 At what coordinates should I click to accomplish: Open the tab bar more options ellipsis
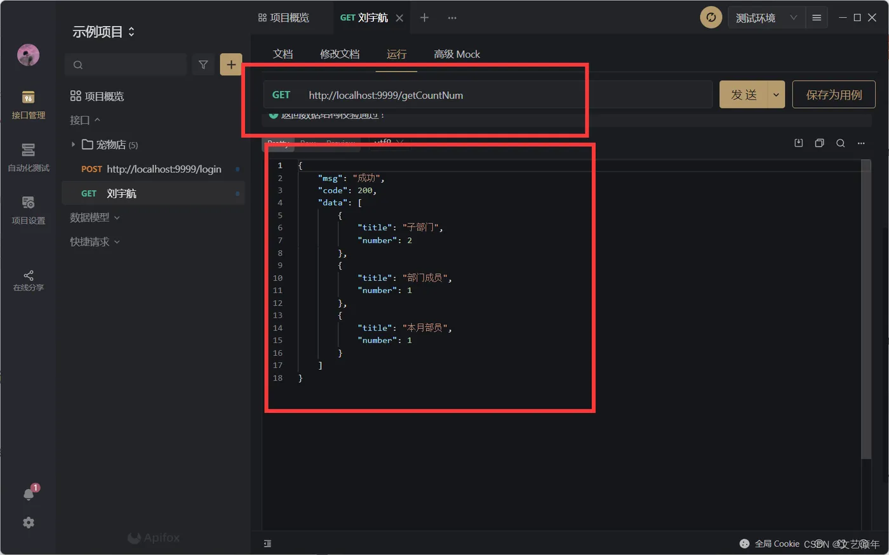coord(452,18)
